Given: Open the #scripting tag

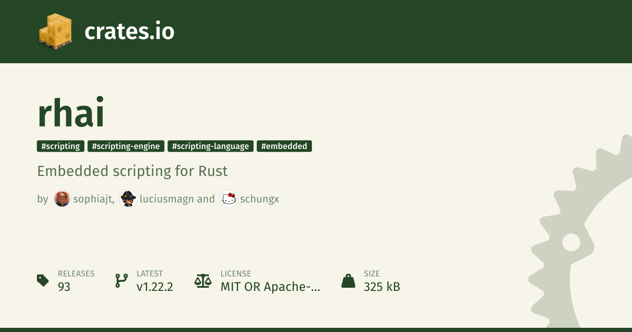Looking at the screenshot, I should 61,146.
